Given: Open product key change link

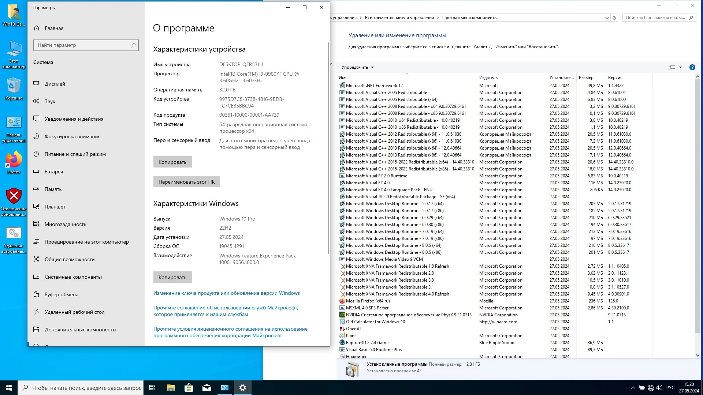Looking at the screenshot, I should 226,293.
